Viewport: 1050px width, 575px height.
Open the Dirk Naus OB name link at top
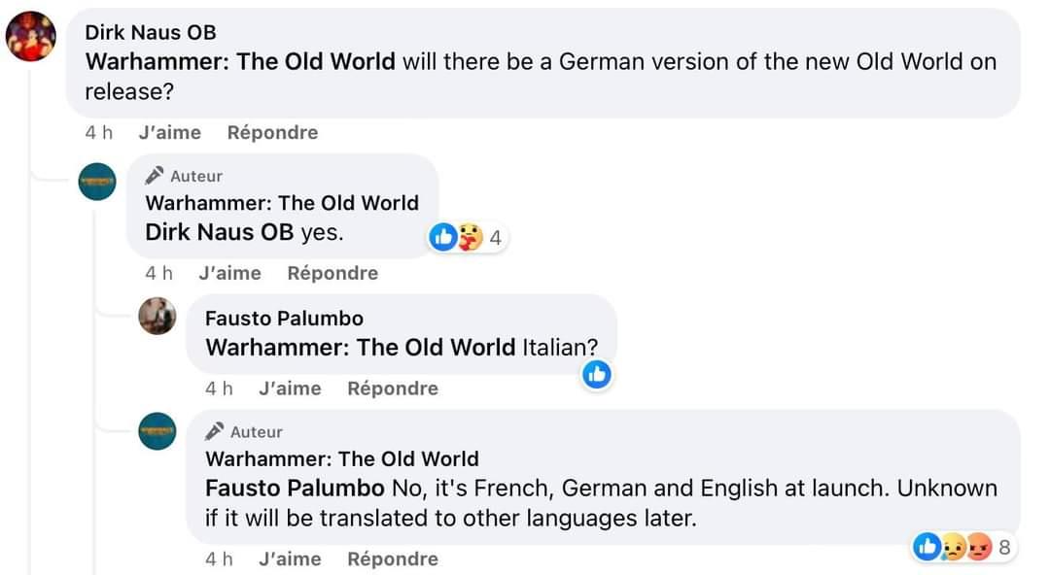[x=151, y=32]
